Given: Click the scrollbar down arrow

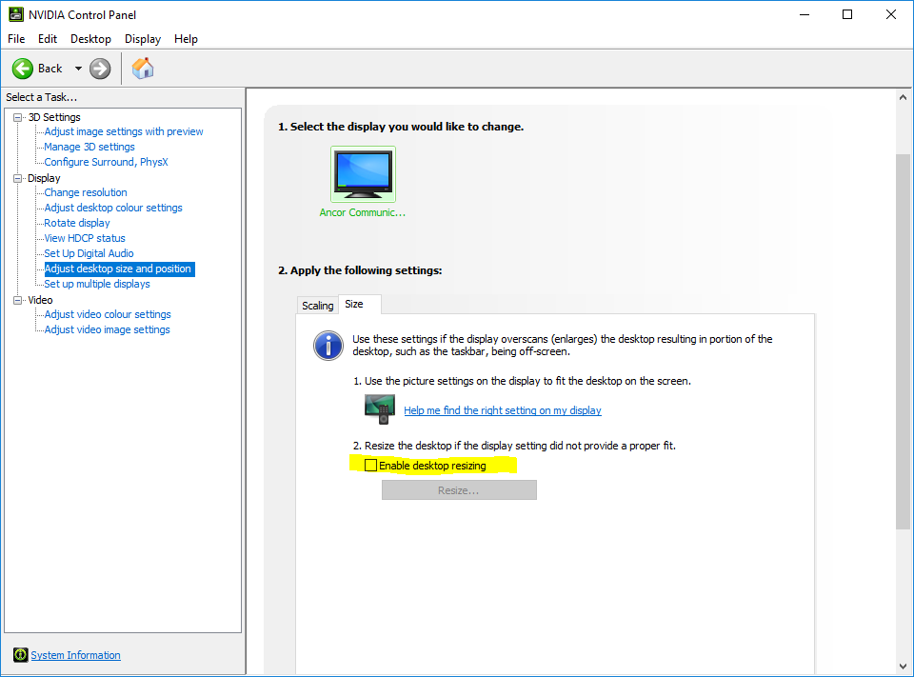Looking at the screenshot, I should pos(903,666).
